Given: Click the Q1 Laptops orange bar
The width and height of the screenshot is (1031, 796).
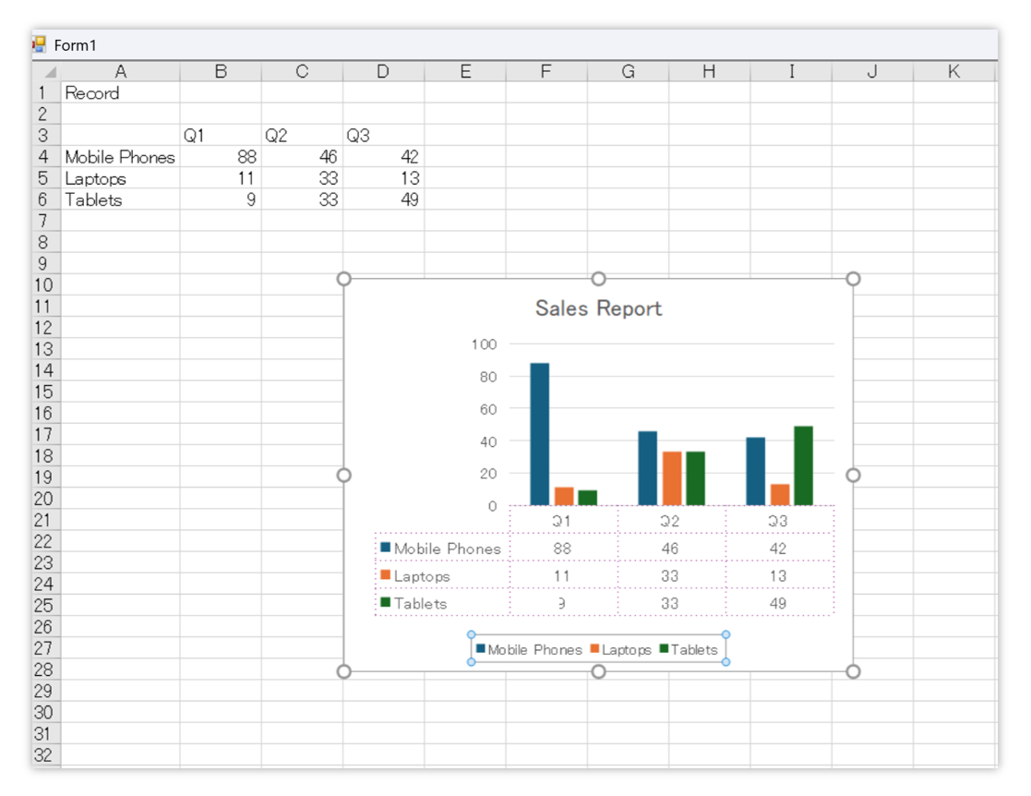Looking at the screenshot, I should pos(564,496).
